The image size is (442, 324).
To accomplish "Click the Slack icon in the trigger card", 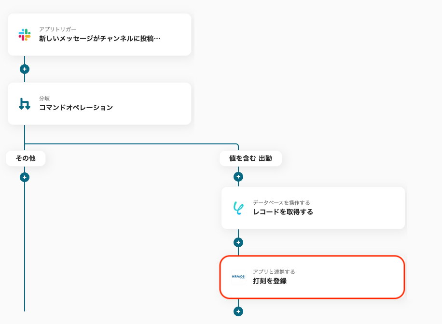I will pyautogui.click(x=25, y=35).
